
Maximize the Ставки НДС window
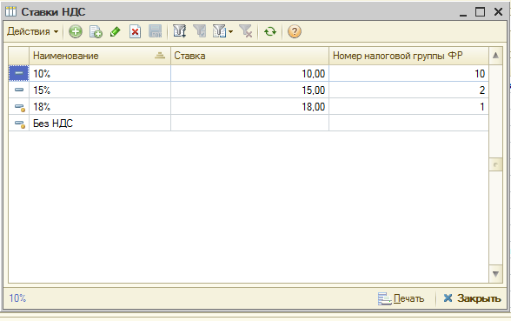[x=480, y=12]
